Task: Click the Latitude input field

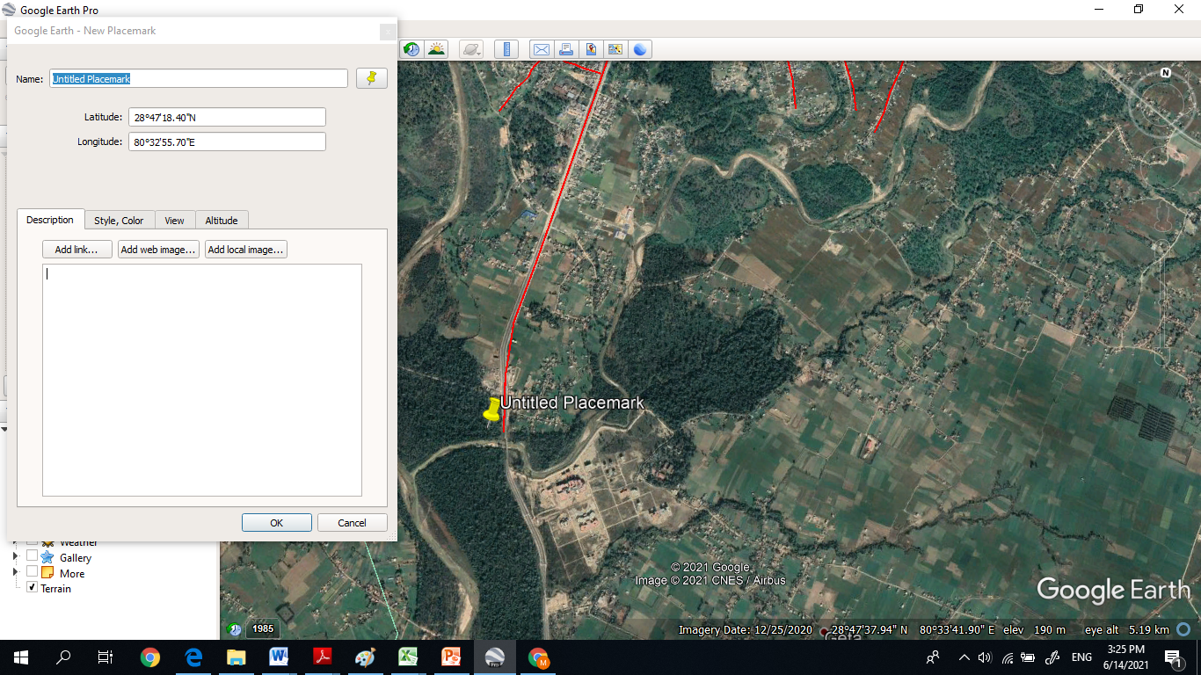Action: tap(227, 117)
